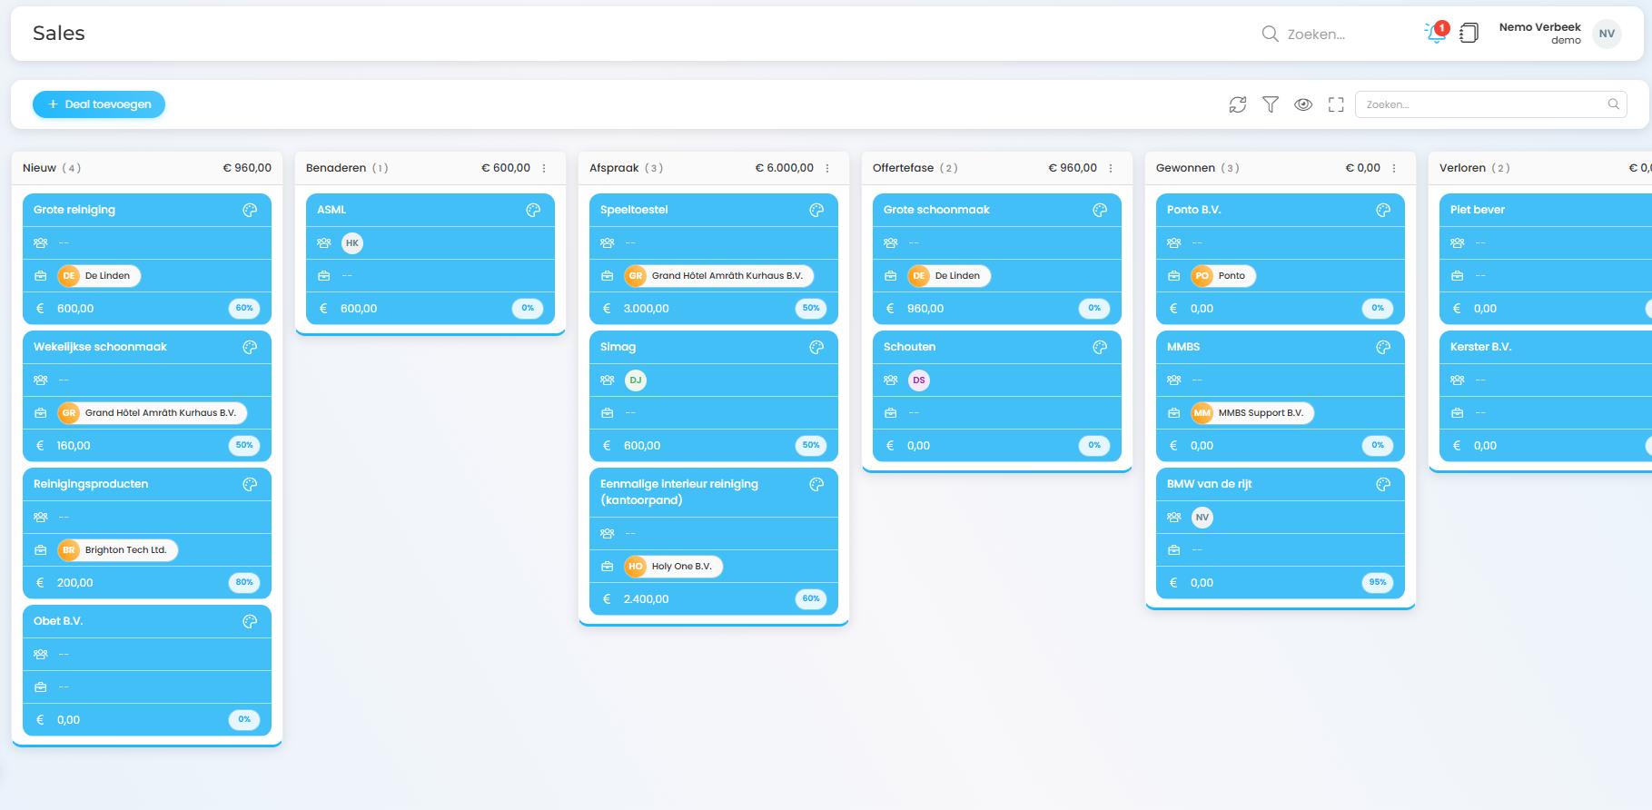Open notifications bell with red badge
This screenshot has height=810, width=1652.
point(1435,34)
